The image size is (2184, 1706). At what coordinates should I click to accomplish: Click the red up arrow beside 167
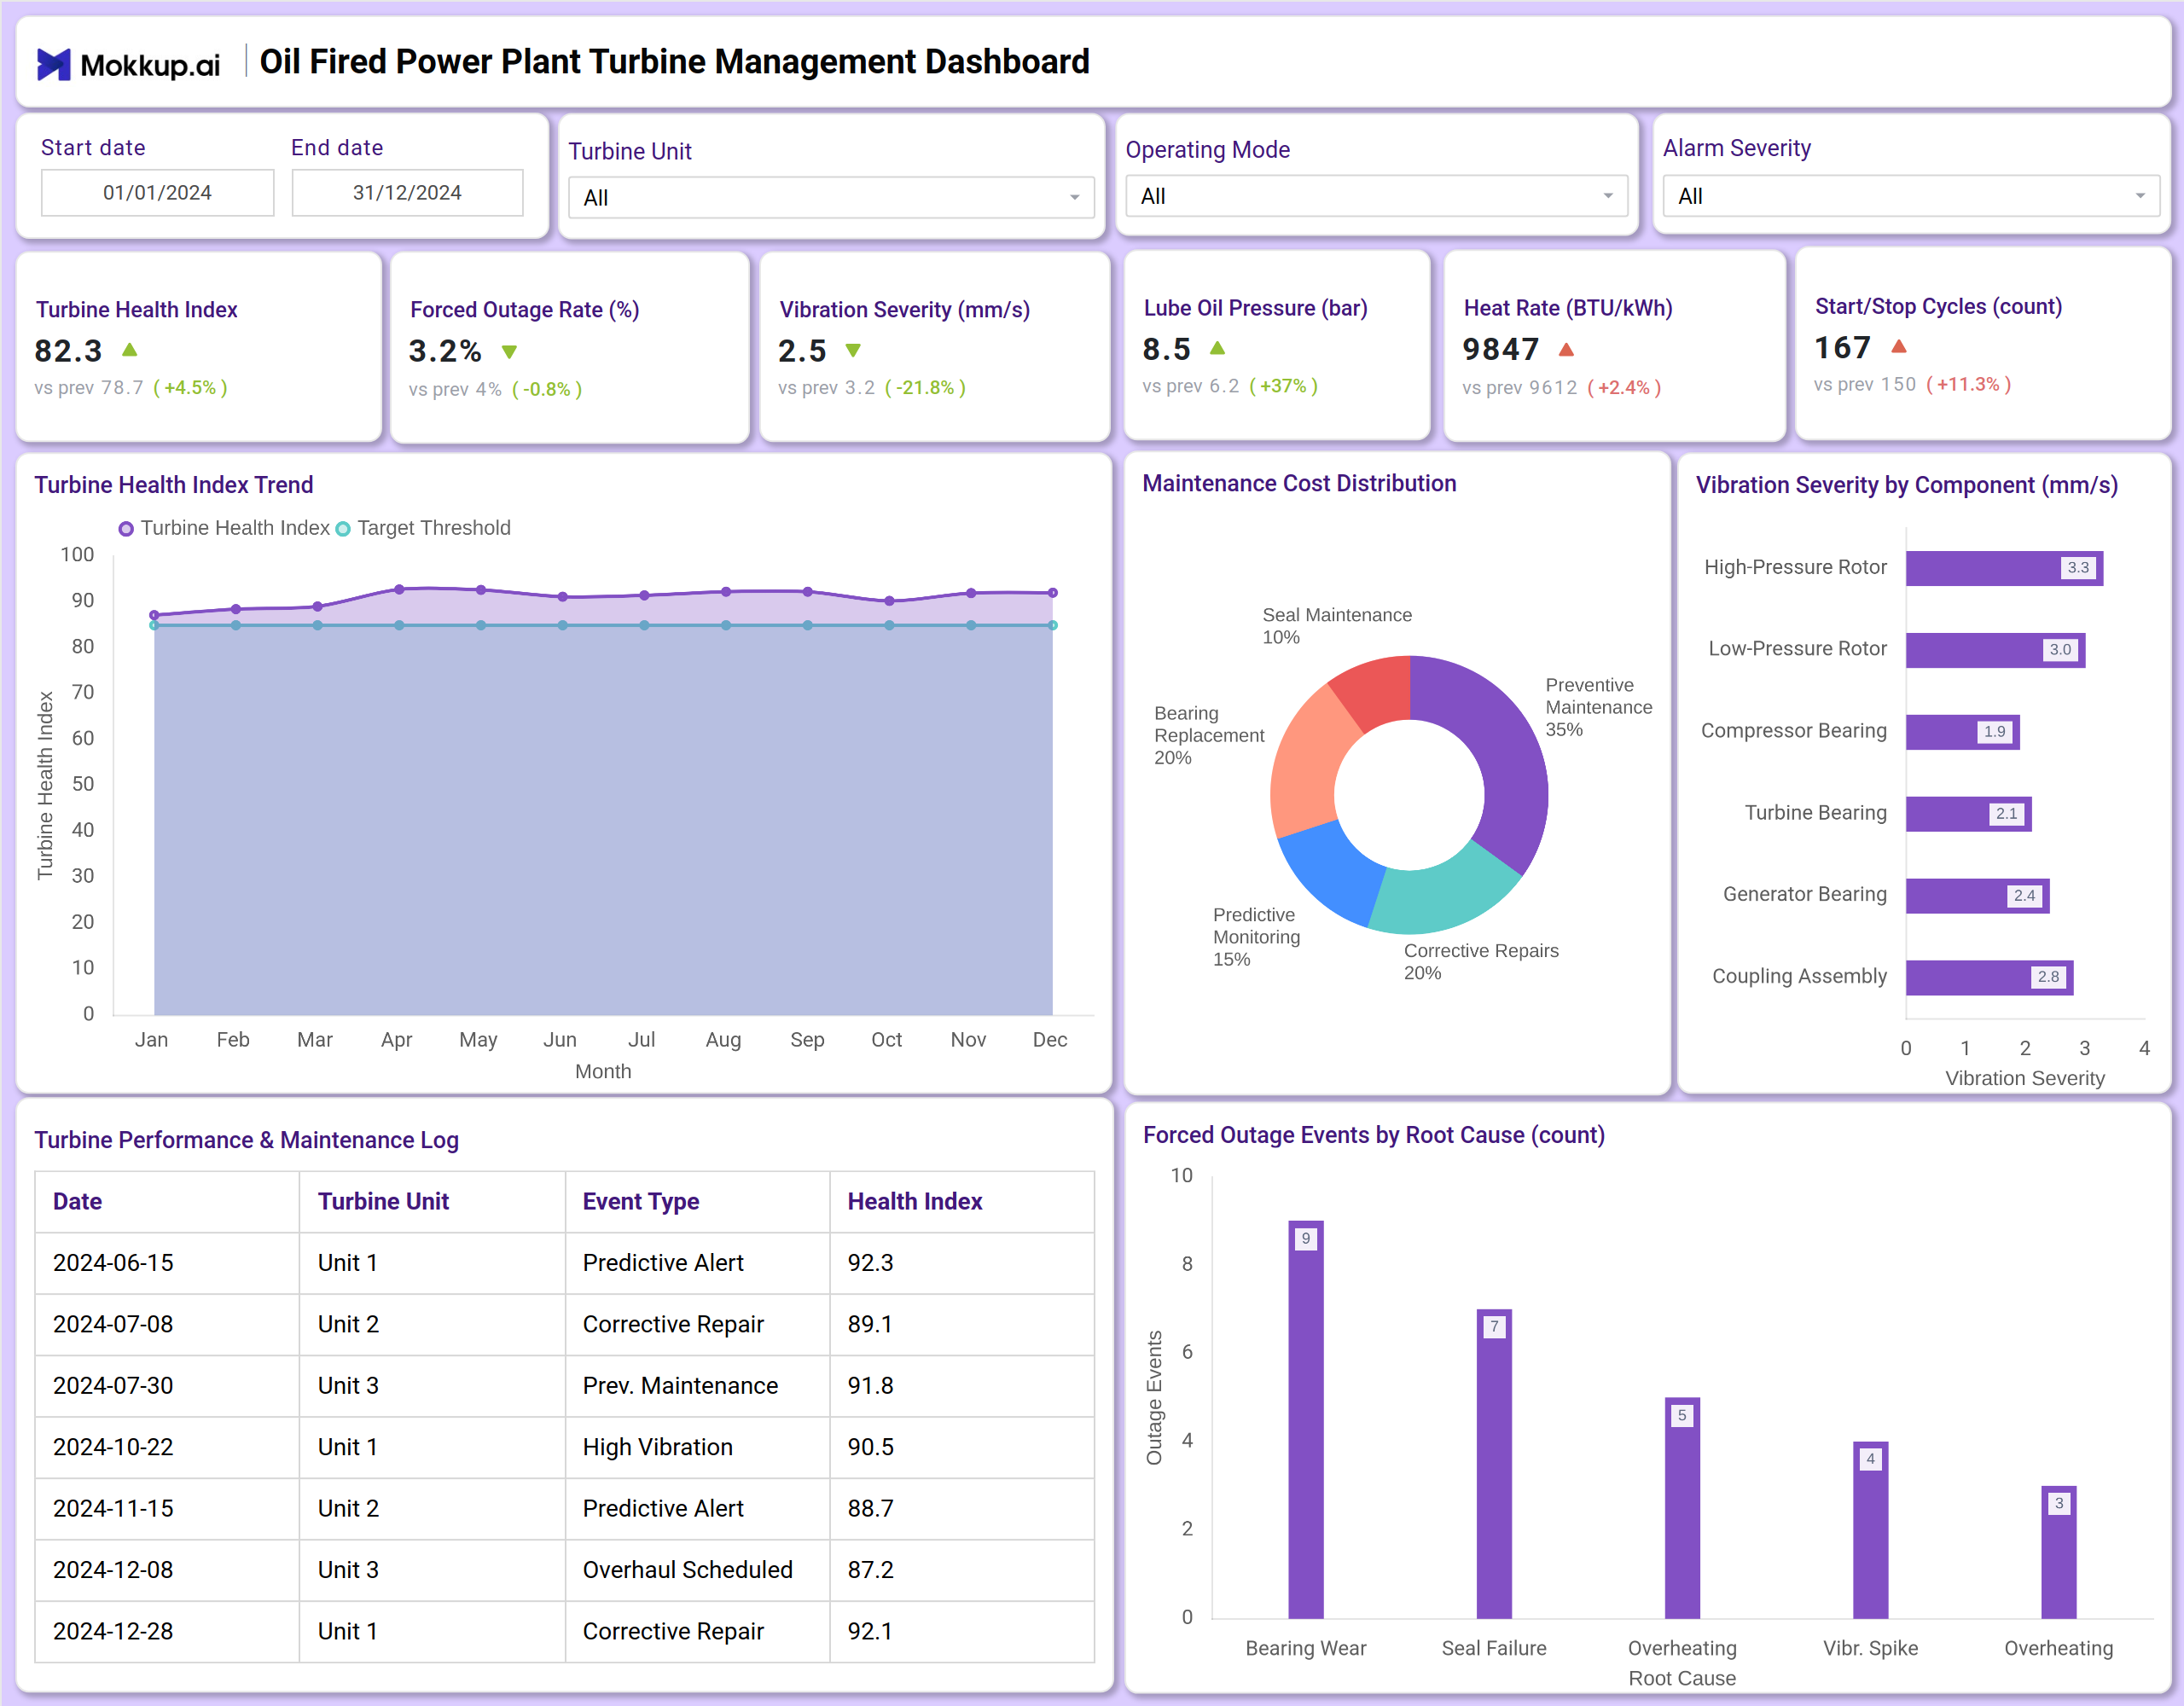point(1899,346)
